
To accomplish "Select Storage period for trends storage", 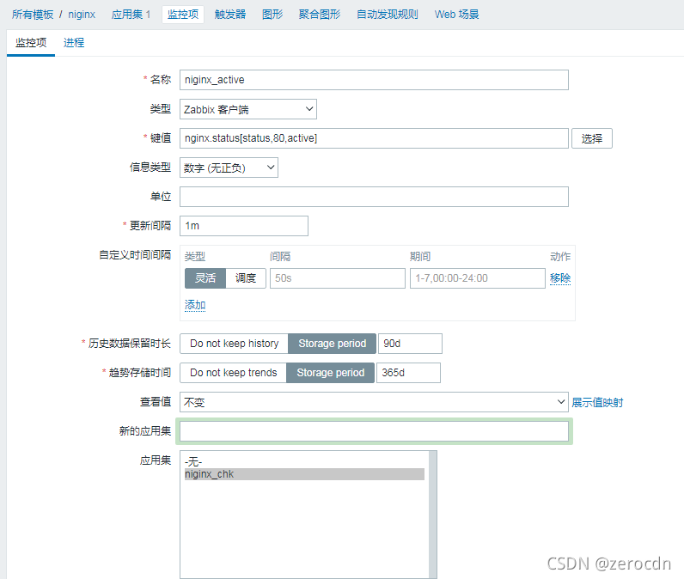I will (330, 373).
